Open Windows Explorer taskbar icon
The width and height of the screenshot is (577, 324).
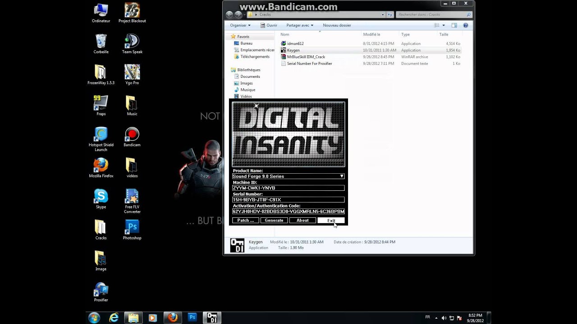[133, 318]
